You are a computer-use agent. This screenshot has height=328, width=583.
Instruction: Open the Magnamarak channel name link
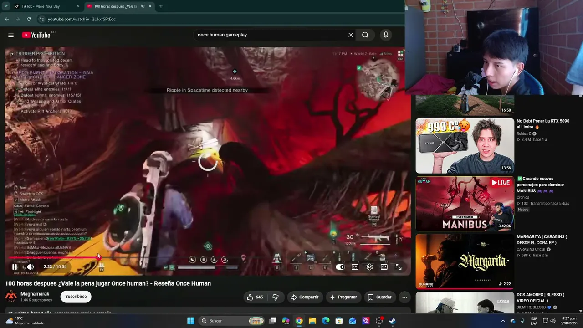pos(35,294)
